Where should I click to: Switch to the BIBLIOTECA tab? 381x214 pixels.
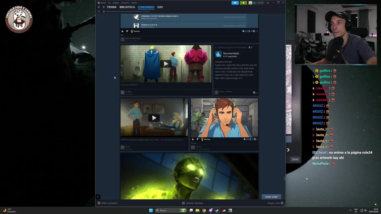127,7
